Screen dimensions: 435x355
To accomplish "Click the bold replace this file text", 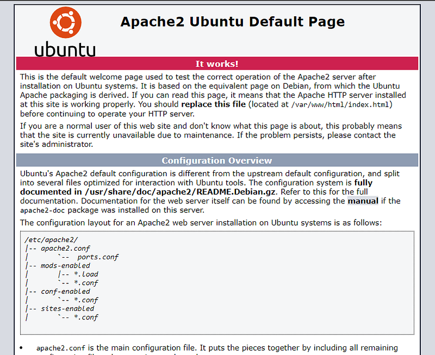I will click(x=213, y=104).
